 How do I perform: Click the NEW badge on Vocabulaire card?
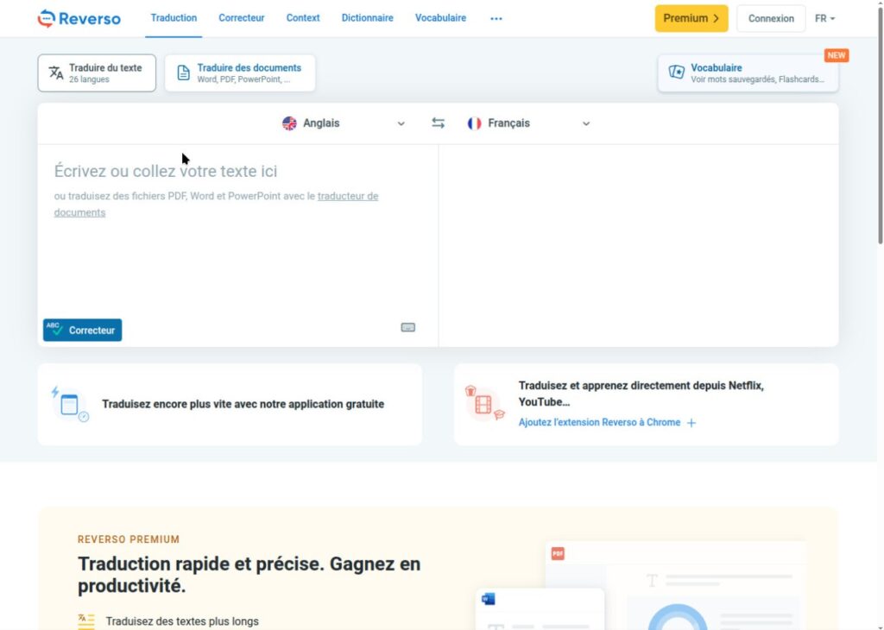pyautogui.click(x=836, y=55)
